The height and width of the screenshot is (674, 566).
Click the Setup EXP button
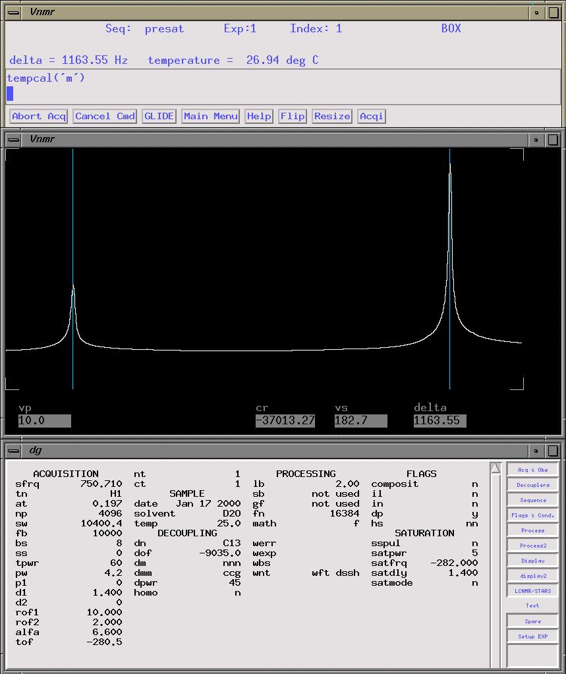[x=532, y=636]
